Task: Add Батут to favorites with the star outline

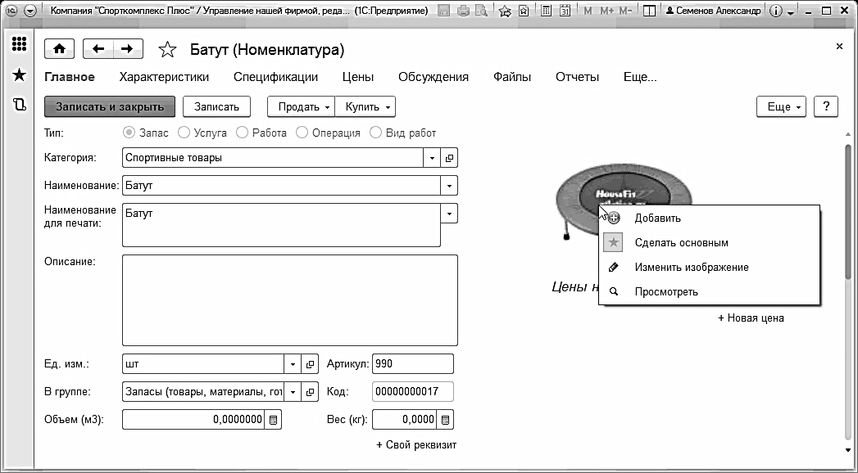Action: coord(167,50)
